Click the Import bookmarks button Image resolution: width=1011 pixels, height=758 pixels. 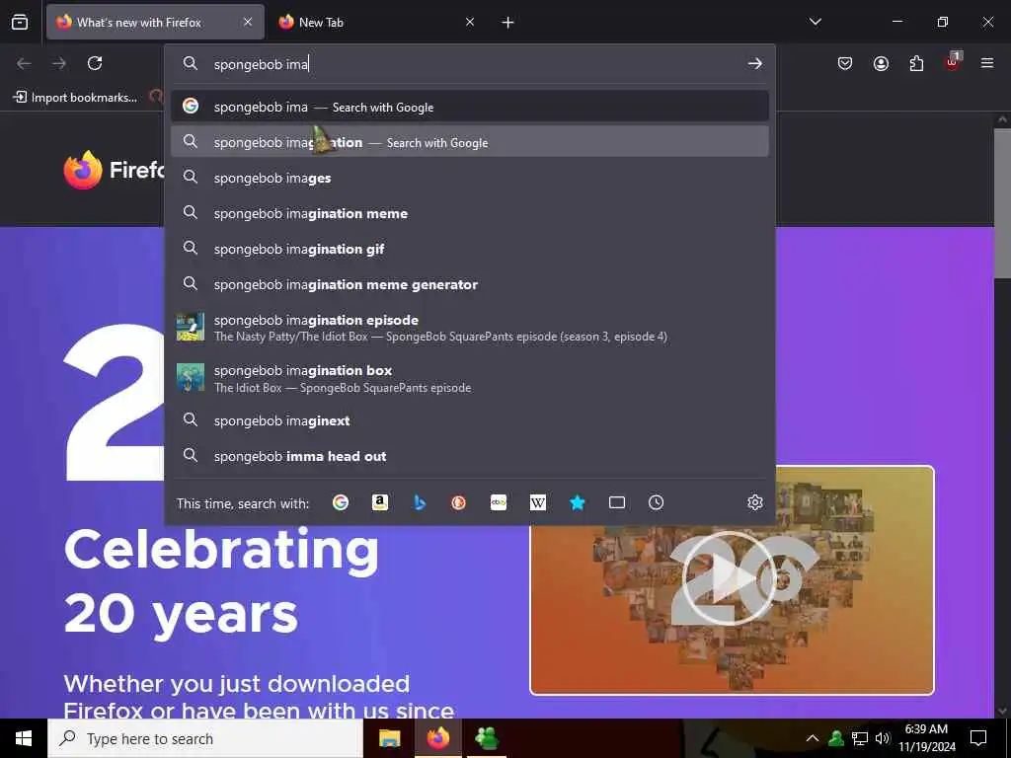pyautogui.click(x=75, y=98)
